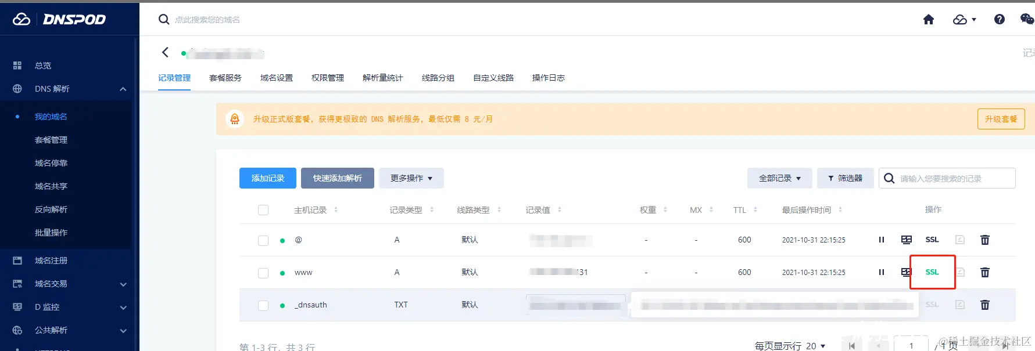Open 域名注册 in the sidebar
This screenshot has width=1035, height=351.
[x=51, y=260]
